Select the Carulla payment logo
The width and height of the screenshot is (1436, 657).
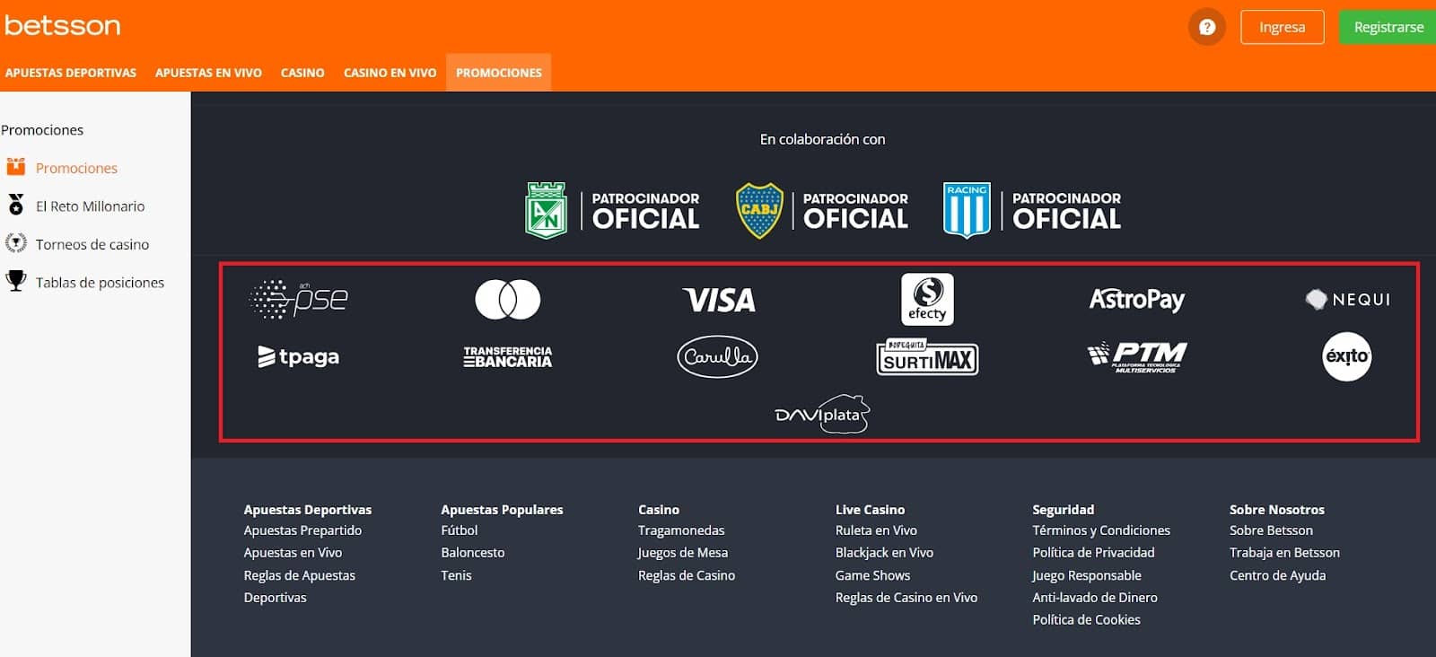click(717, 356)
